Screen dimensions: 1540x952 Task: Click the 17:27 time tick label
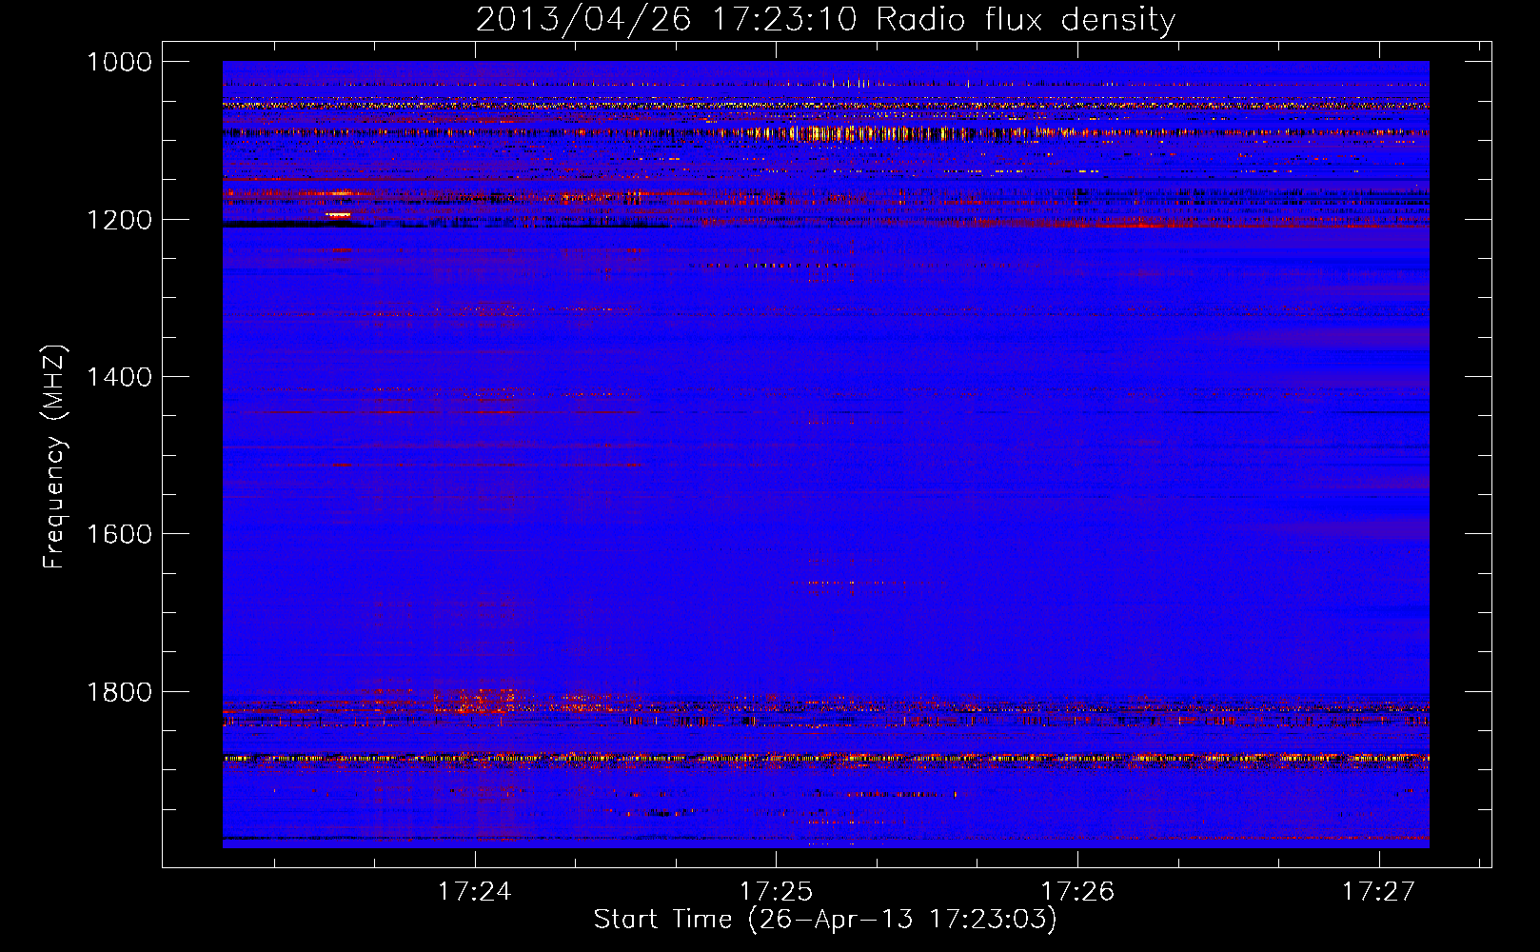1379,891
